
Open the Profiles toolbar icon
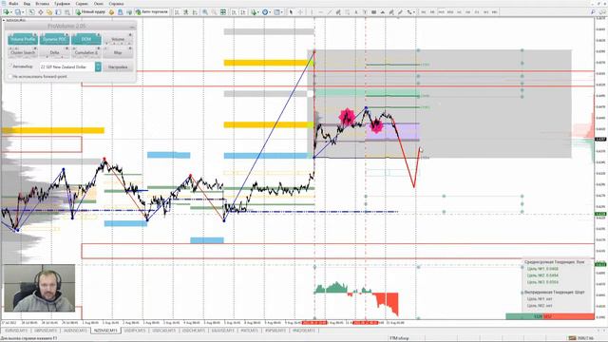(x=17, y=12)
